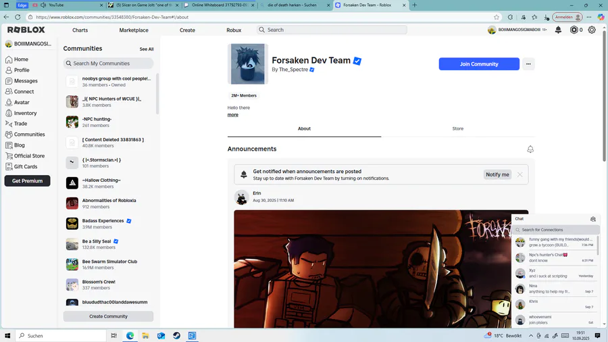This screenshot has width=608, height=342.
Task: Click the Join Community button
Action: 479,64
